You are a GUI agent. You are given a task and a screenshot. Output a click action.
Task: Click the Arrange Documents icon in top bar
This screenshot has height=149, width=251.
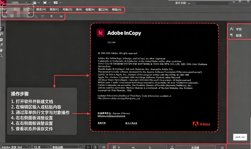[x=56, y=3]
